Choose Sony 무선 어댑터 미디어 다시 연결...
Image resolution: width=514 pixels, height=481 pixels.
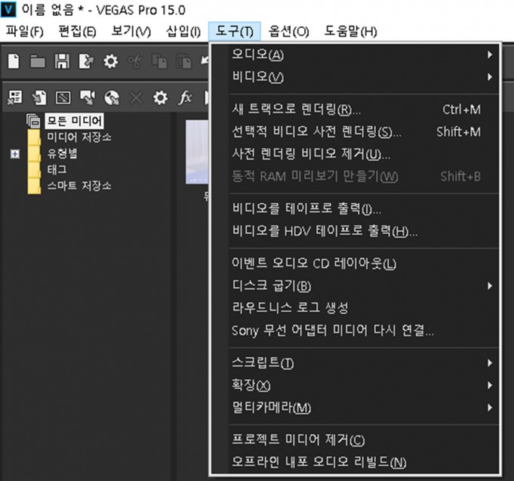[x=364, y=330]
